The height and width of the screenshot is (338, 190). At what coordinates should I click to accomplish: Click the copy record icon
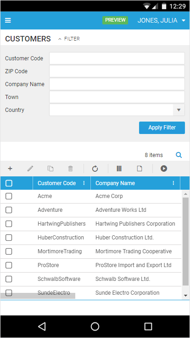[x=50, y=169]
